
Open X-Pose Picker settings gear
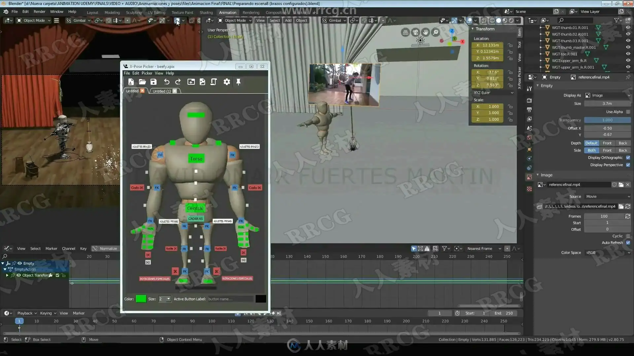pyautogui.click(x=227, y=82)
